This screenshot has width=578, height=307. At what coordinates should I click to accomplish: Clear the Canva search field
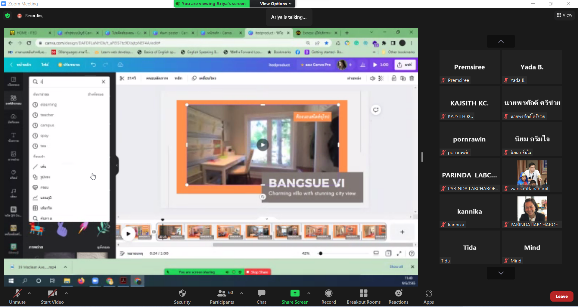click(x=103, y=82)
